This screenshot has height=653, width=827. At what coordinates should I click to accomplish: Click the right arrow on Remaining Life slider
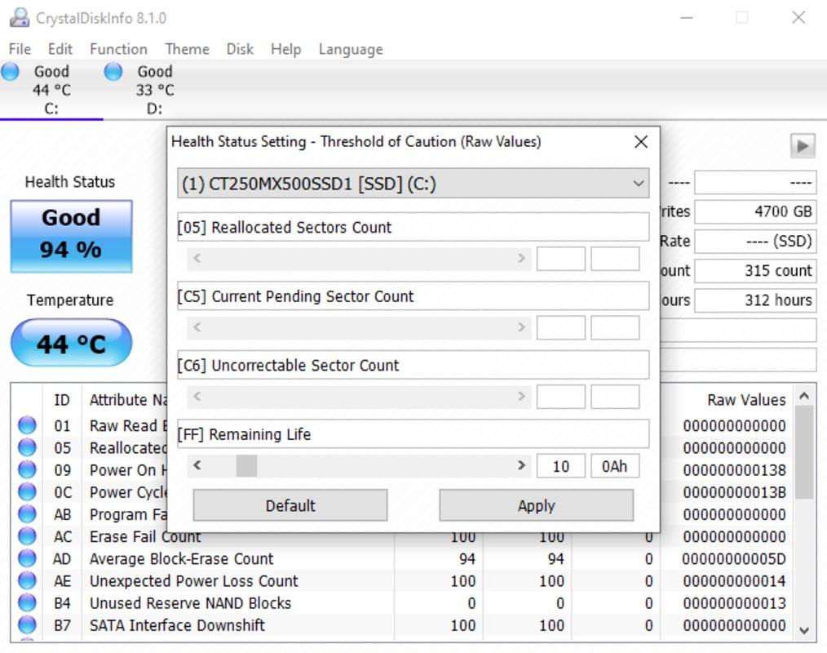click(520, 465)
